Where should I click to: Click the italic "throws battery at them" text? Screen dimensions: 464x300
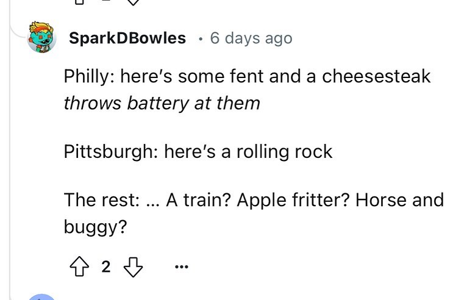(162, 102)
